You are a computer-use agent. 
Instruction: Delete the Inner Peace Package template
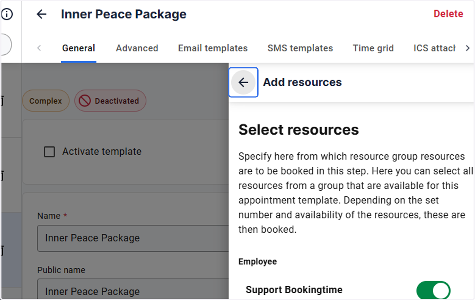[x=448, y=14]
